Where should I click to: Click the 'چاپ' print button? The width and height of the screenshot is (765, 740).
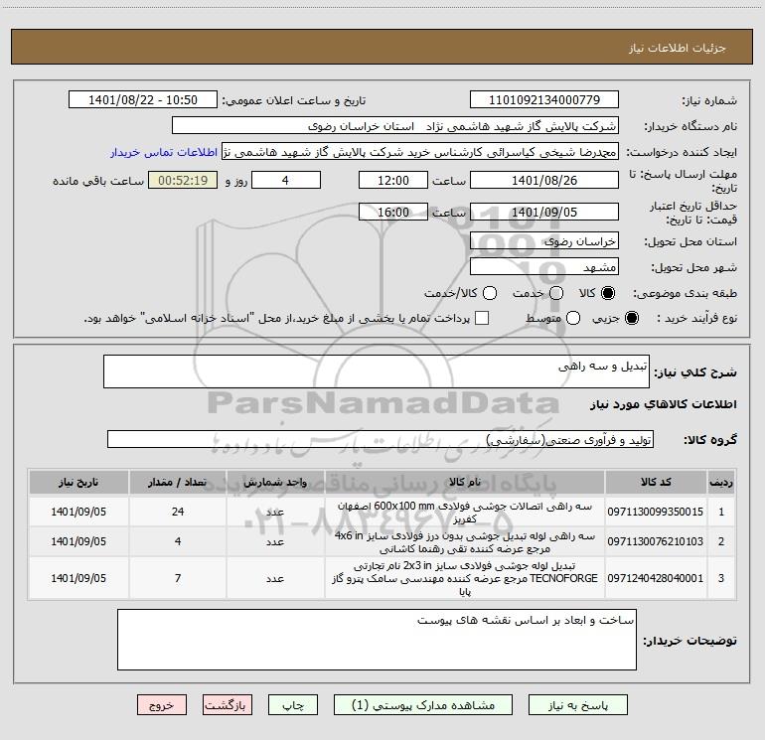[x=293, y=705]
